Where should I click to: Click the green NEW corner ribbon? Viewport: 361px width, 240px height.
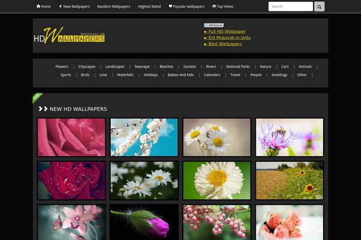[37, 98]
